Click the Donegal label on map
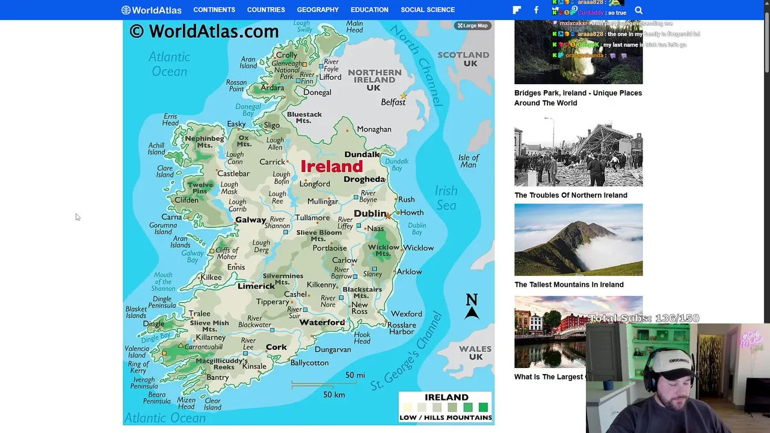 [x=317, y=93]
